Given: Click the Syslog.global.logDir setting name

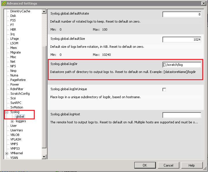Looking at the screenshot, I should click(x=64, y=64).
